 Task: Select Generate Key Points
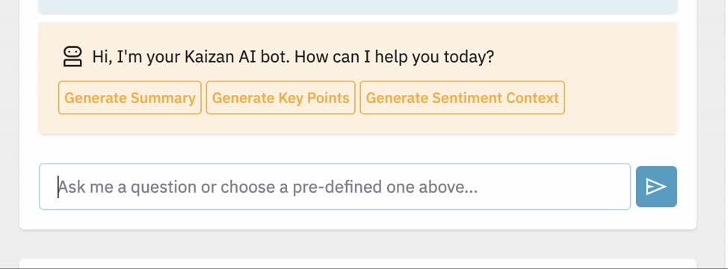(280, 97)
